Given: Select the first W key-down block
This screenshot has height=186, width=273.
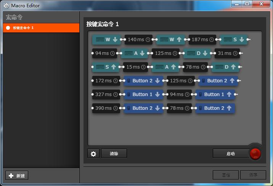Looking at the screenshot, I should [x=106, y=40].
